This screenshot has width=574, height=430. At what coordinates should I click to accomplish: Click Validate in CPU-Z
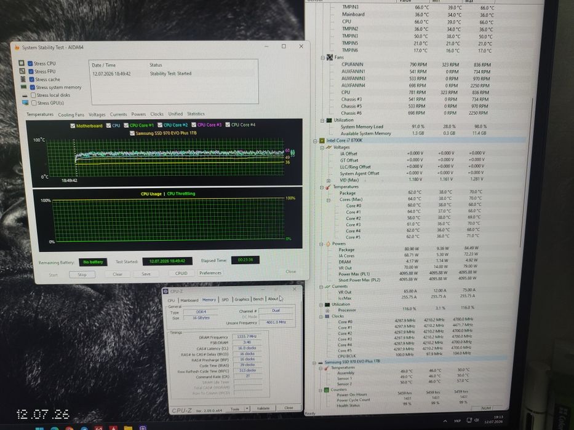(263, 408)
